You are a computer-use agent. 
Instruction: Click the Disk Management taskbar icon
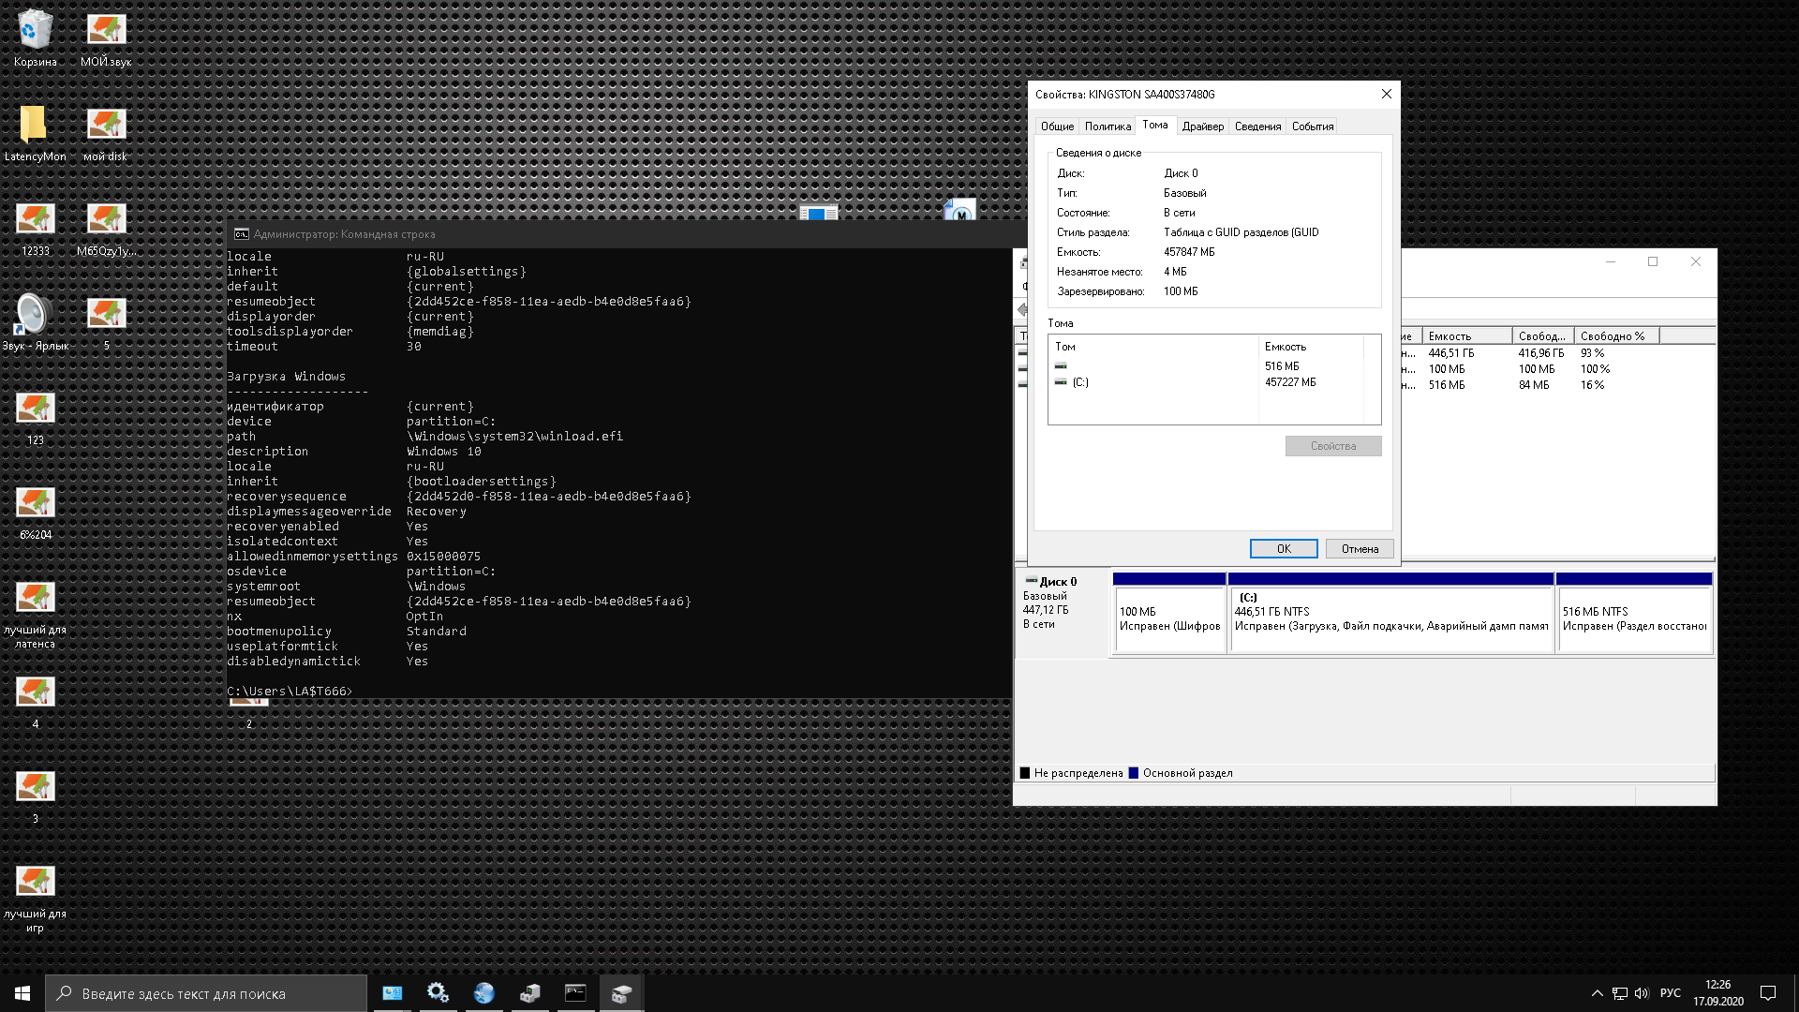(621, 993)
